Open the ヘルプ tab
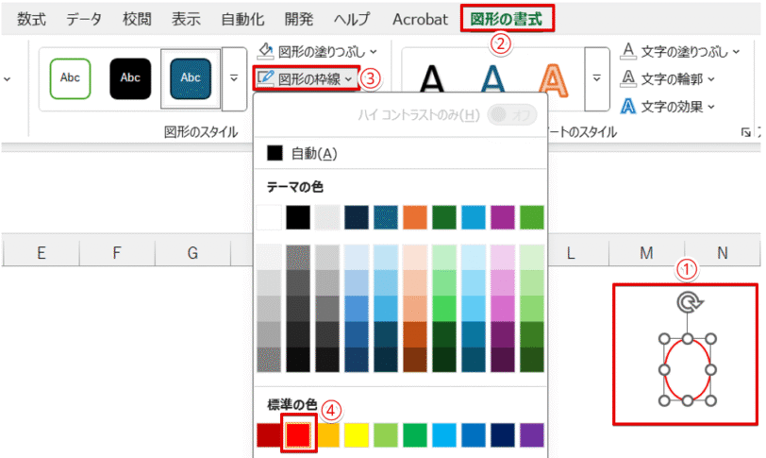The image size is (766, 458). pos(352,19)
